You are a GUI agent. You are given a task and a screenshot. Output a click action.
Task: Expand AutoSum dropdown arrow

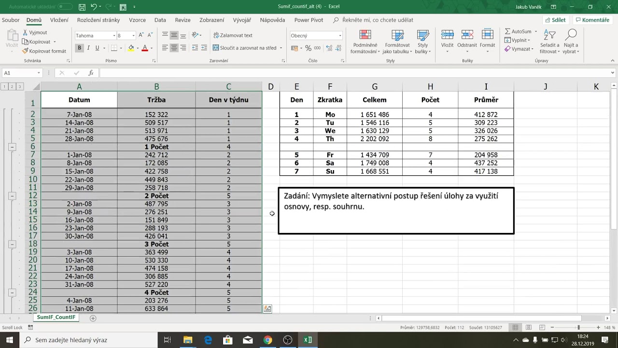pos(535,31)
